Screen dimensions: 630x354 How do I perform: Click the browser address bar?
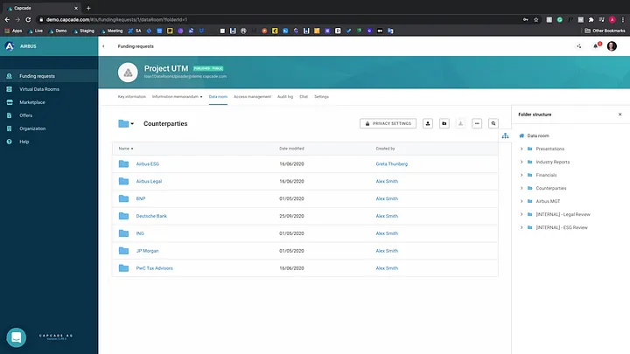coord(277,19)
